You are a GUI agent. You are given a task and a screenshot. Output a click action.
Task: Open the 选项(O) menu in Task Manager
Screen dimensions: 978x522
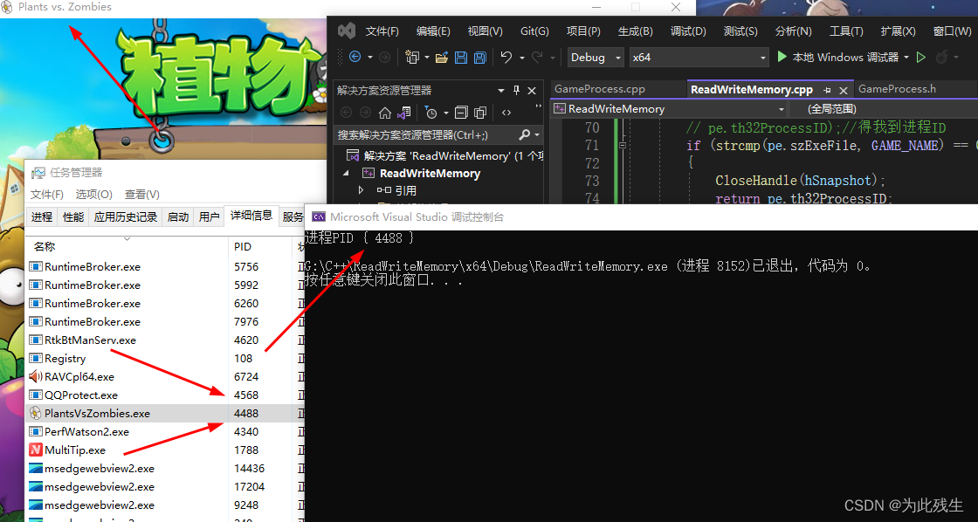click(x=94, y=195)
